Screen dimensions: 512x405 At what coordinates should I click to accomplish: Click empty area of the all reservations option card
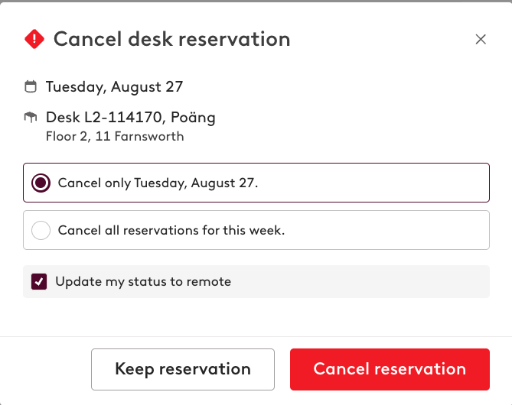point(385,230)
